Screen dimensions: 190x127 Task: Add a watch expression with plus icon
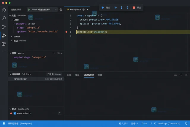coord(54,53)
